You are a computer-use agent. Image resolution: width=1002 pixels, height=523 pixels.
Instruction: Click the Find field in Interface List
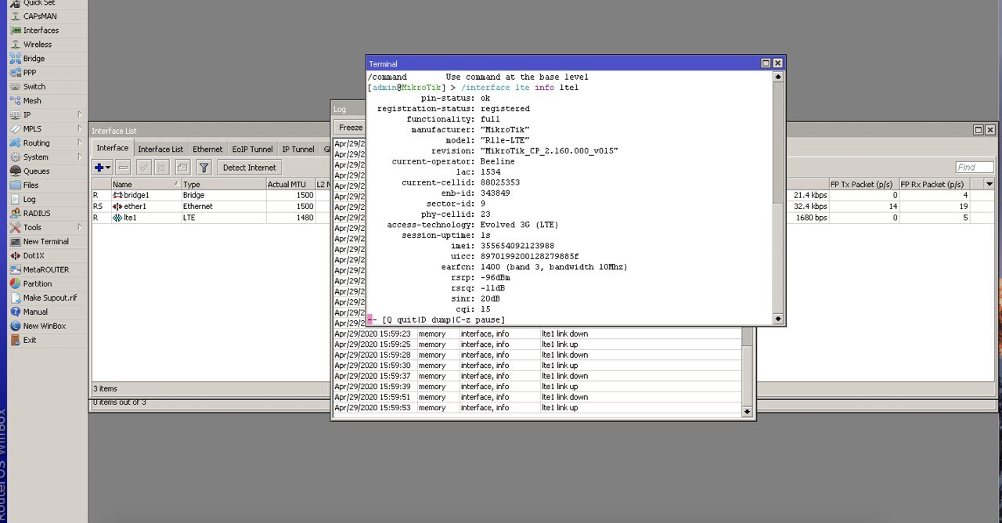tap(975, 168)
